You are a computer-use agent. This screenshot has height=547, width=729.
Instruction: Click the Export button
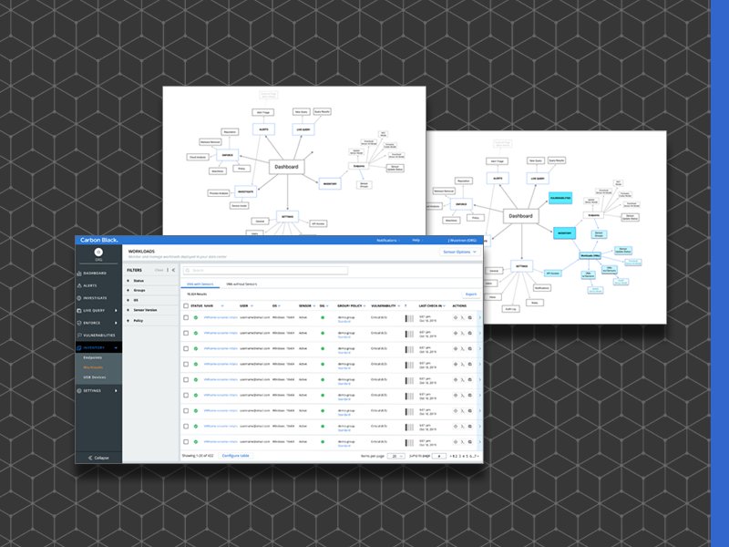(x=471, y=294)
